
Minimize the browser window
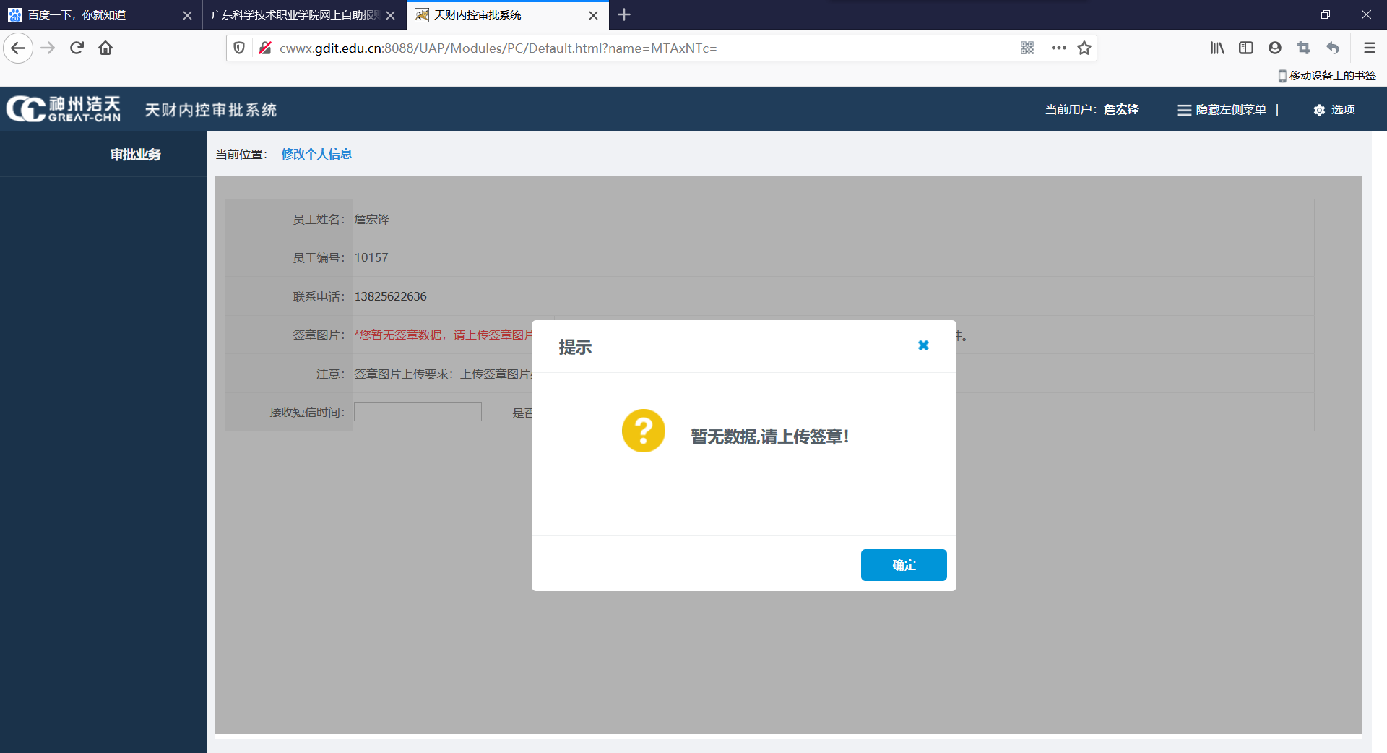pos(1284,14)
